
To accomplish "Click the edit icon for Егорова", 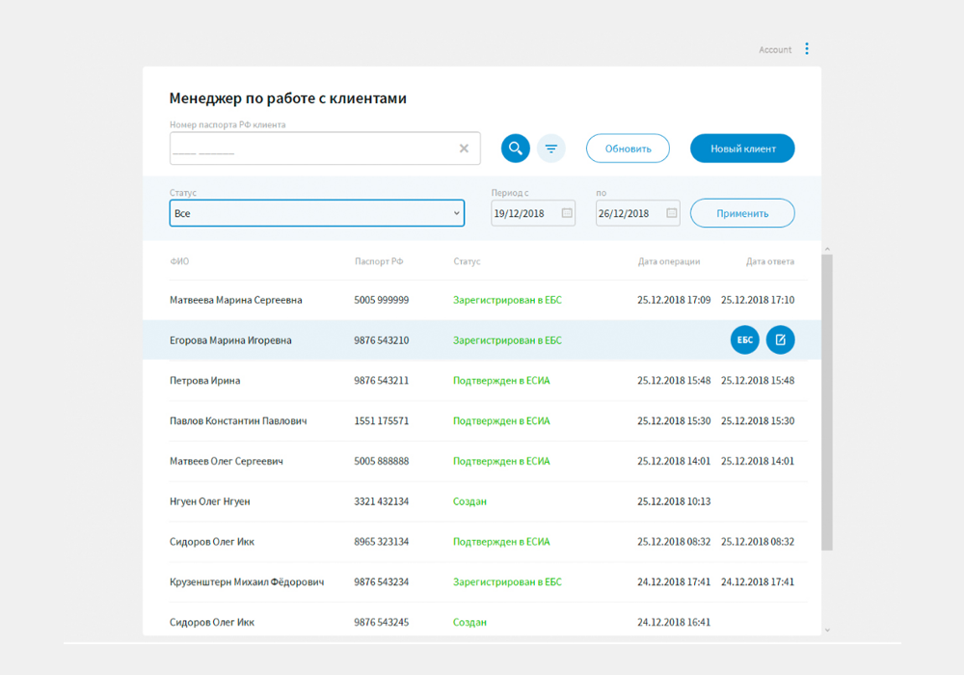I will pos(780,340).
